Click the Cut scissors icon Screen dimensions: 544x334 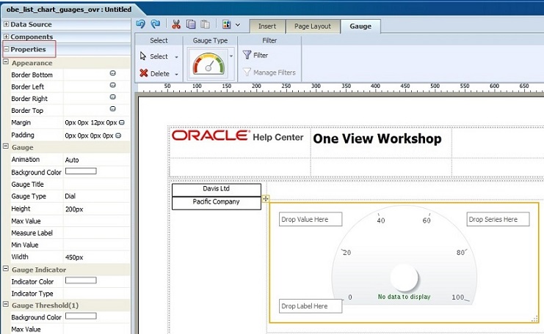pos(176,24)
